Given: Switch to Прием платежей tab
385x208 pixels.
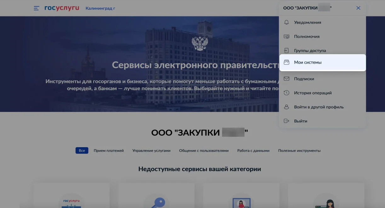Looking at the screenshot, I should click(109, 151).
